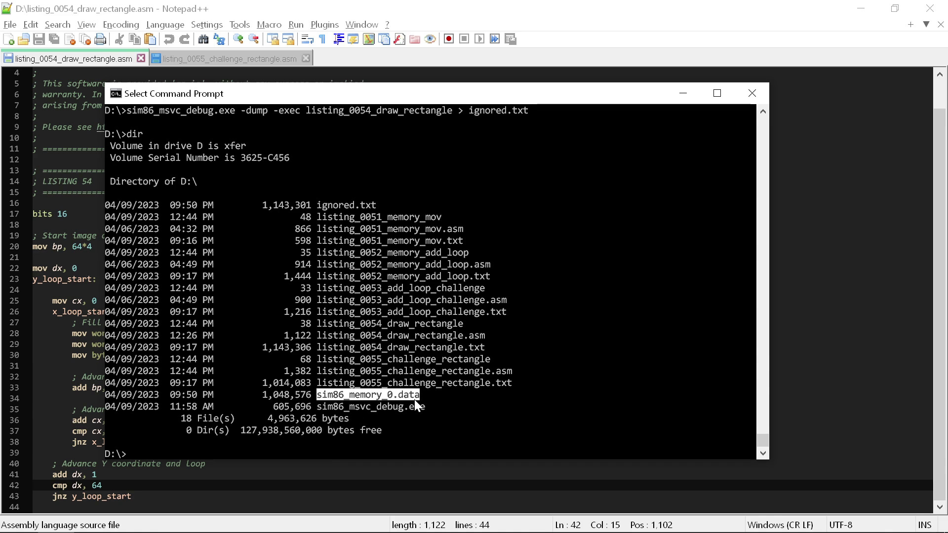Close the listing_0054 tab with its x button

[141, 58]
